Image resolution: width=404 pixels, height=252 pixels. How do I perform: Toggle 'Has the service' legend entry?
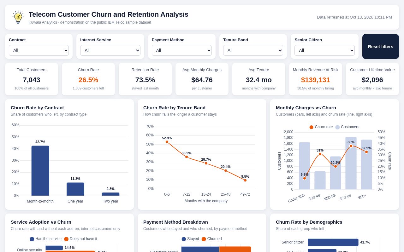tap(46, 239)
